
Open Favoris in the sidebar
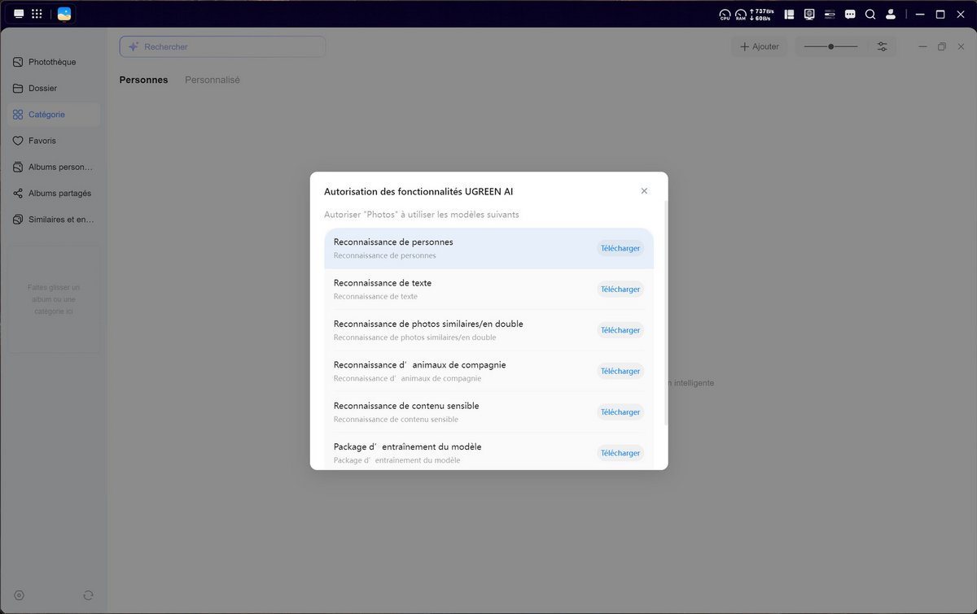(54, 141)
